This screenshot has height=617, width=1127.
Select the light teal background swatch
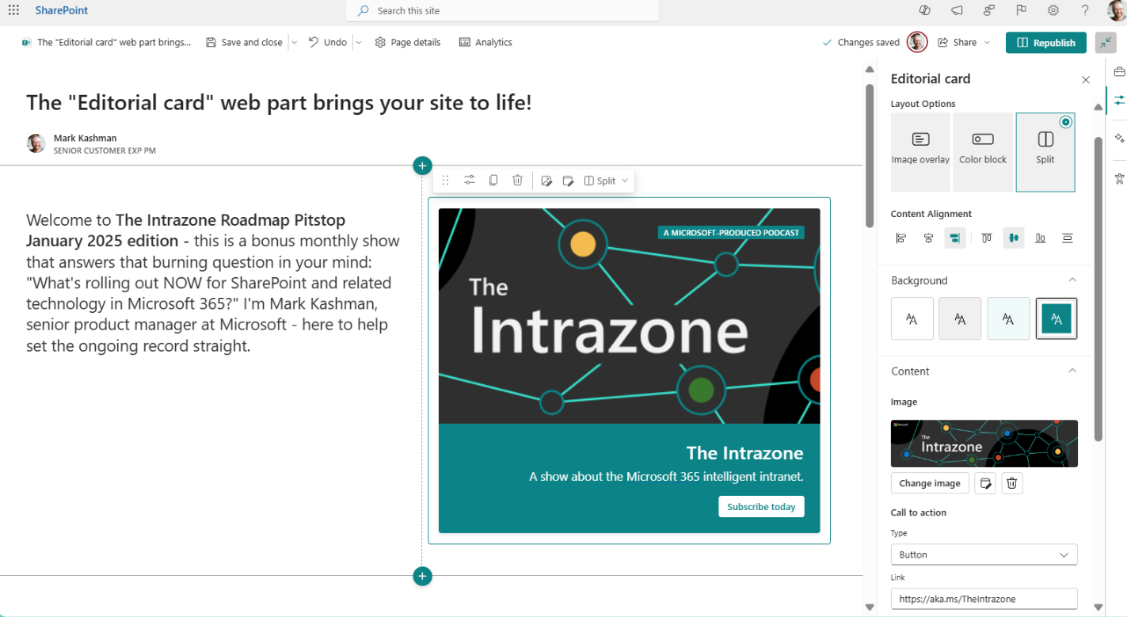tap(1008, 318)
